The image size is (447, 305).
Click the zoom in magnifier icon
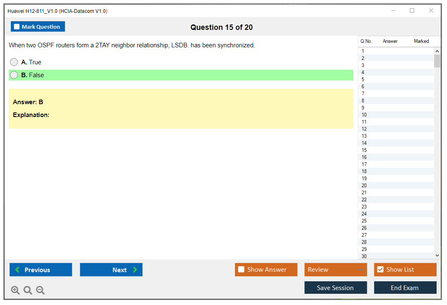(x=15, y=290)
